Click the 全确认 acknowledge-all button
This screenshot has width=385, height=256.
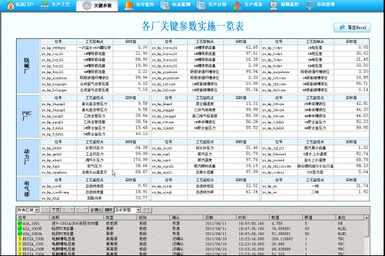tap(96, 210)
